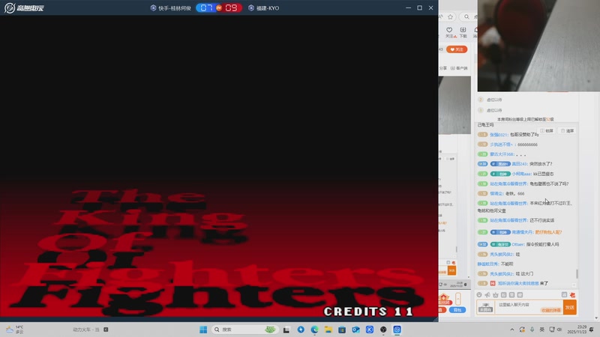Click the input language indicator in tray
600x337 pixels.
(x=541, y=330)
